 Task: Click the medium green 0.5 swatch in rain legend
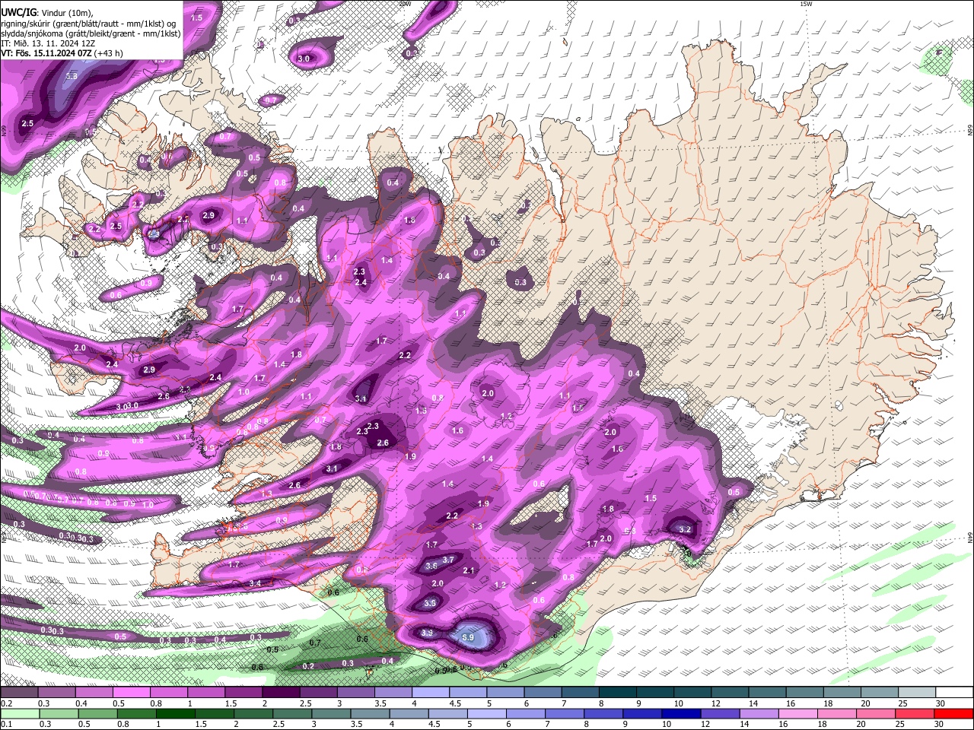click(x=97, y=713)
